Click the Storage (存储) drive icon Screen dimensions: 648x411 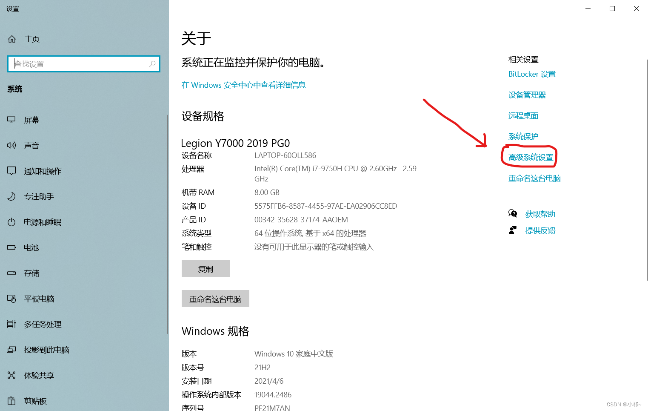tap(11, 273)
